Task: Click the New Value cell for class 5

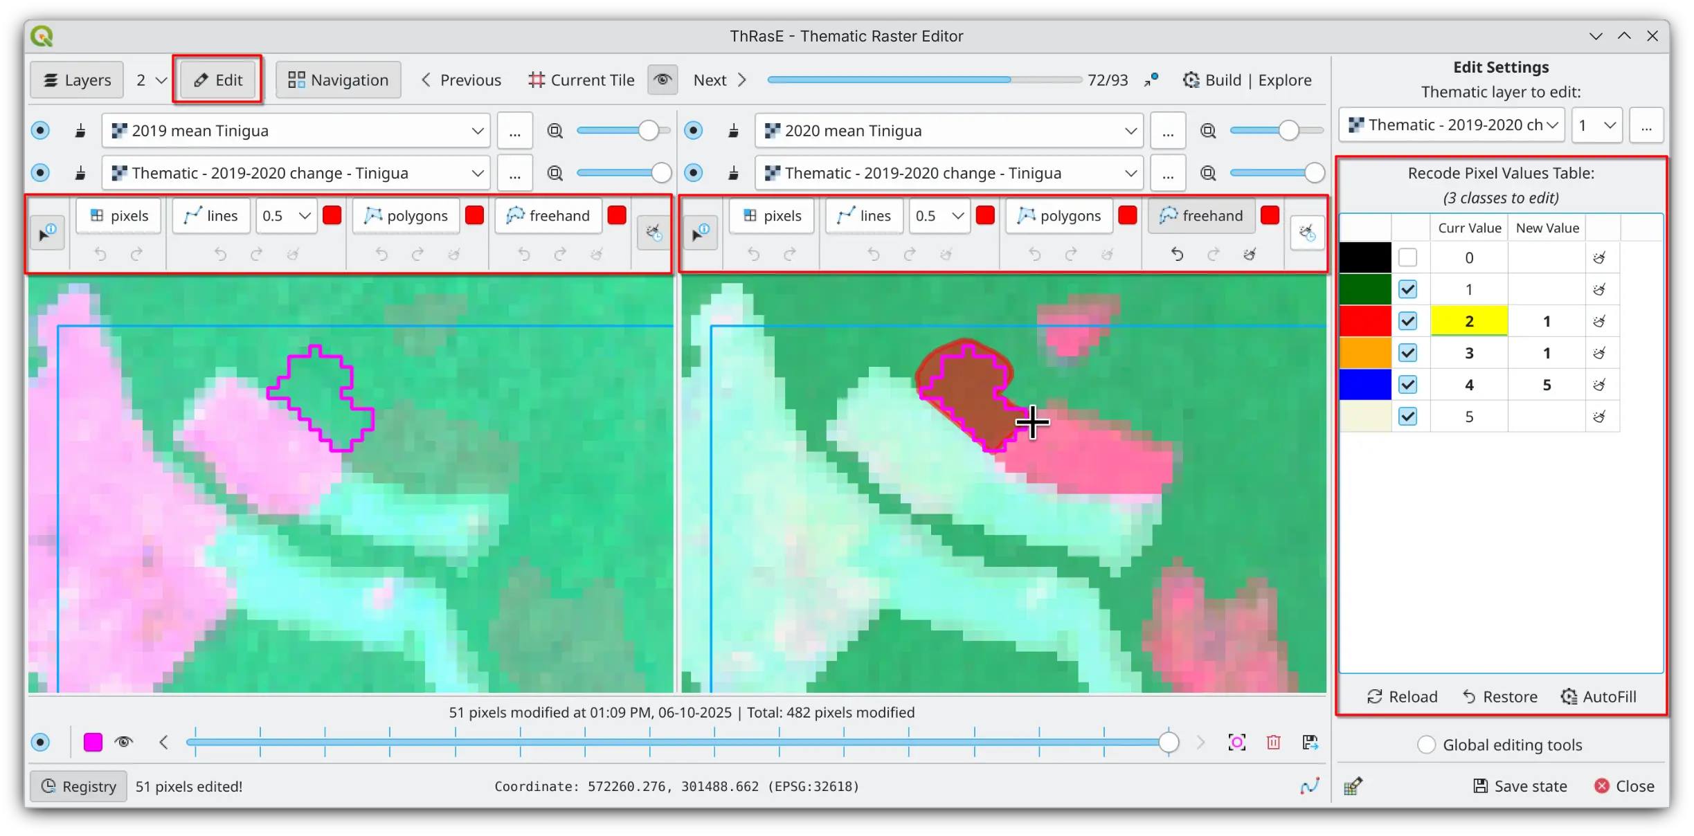Action: point(1546,417)
